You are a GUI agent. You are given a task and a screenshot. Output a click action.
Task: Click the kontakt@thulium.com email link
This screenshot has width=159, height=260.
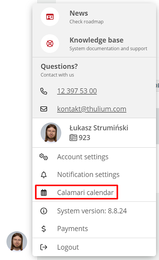pyautogui.click(x=92, y=109)
